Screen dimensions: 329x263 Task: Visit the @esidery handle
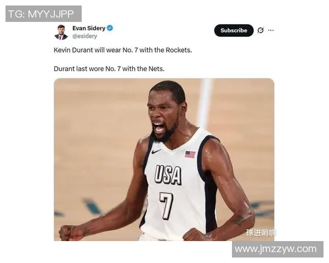click(85, 36)
